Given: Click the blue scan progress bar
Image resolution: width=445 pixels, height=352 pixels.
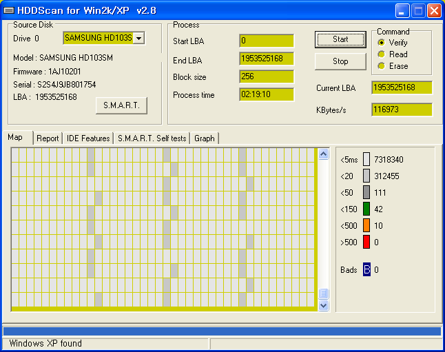Looking at the screenshot, I should pos(222,331).
